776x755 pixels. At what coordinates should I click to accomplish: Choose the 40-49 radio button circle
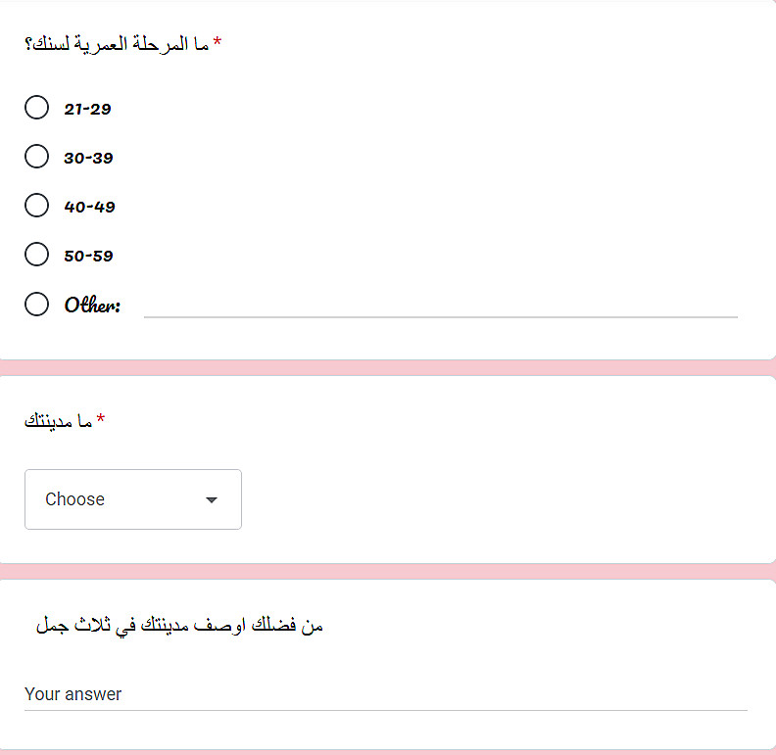point(36,206)
